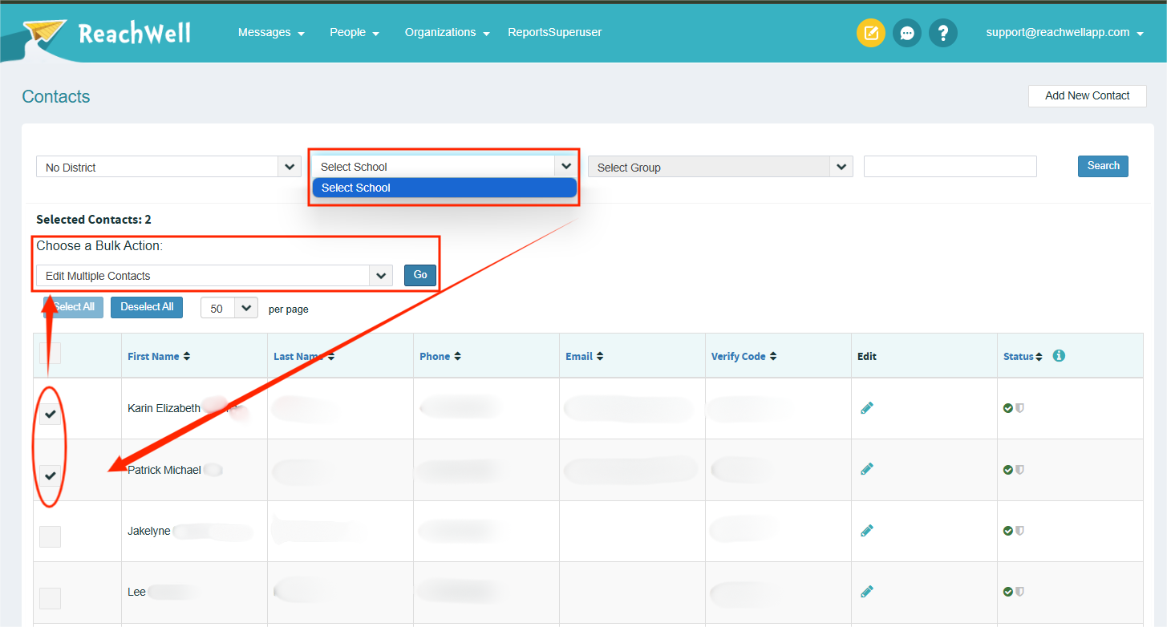
Task: Toggle the header select-all checkbox
Action: [x=51, y=353]
